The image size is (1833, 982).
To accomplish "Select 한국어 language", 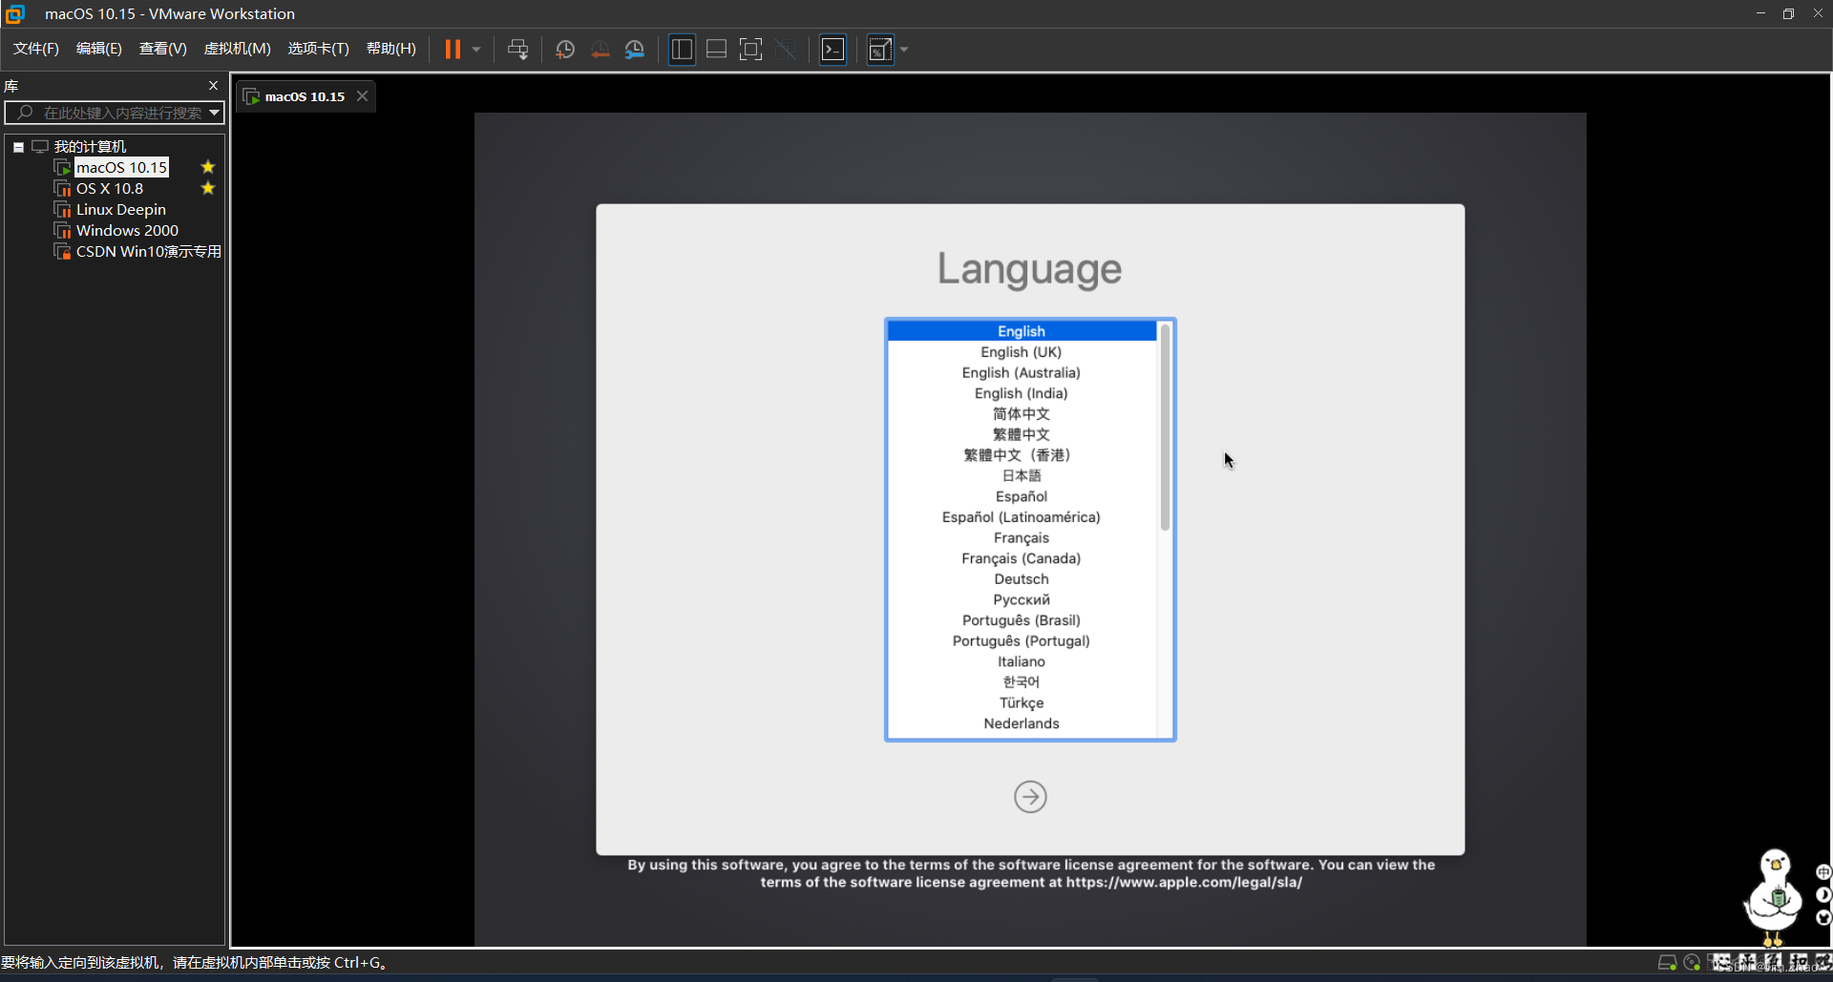I will (1022, 682).
